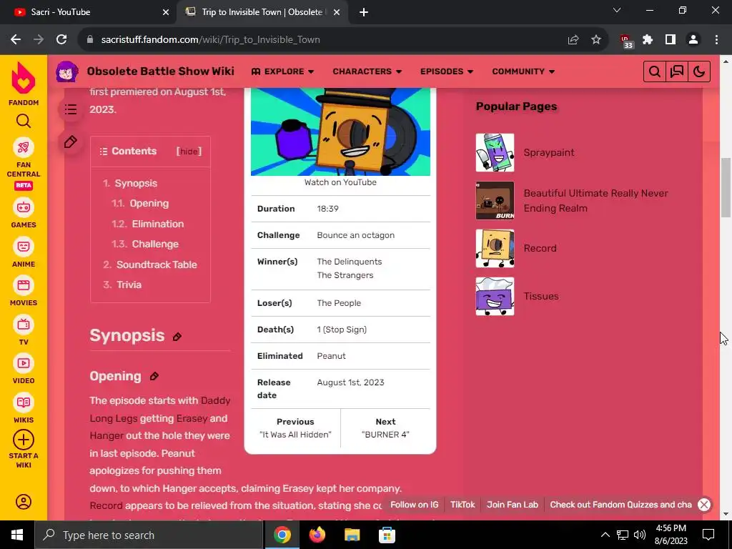Open the Hanger character link
The image size is (732, 549).
[x=107, y=435]
